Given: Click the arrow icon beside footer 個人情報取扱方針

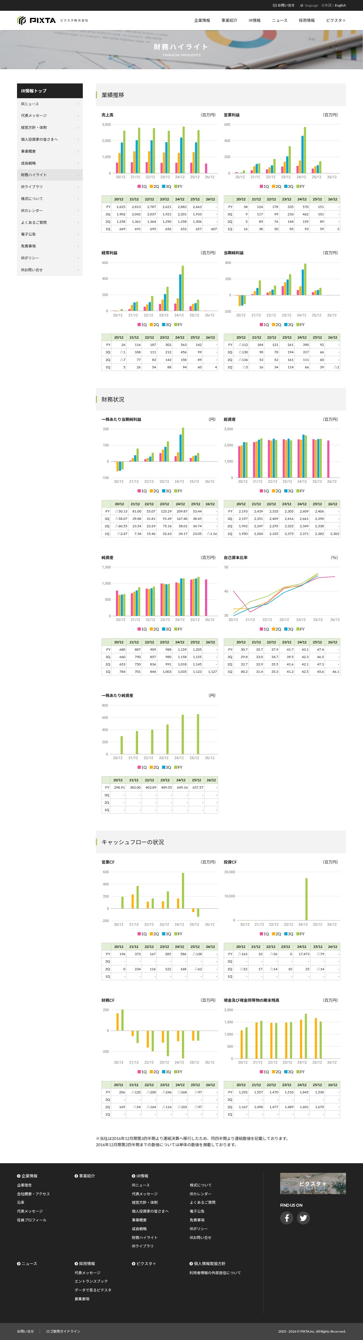Looking at the screenshot, I should tap(191, 1264).
